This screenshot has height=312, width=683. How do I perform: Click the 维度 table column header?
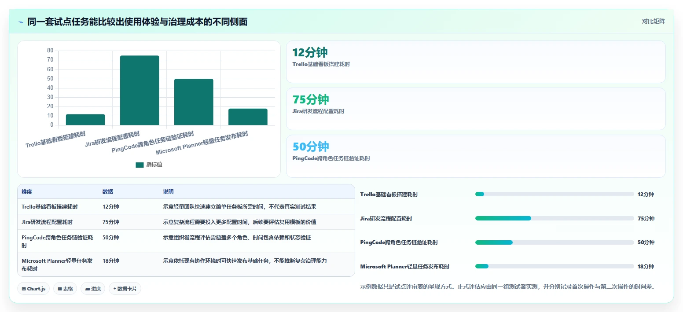pos(27,192)
